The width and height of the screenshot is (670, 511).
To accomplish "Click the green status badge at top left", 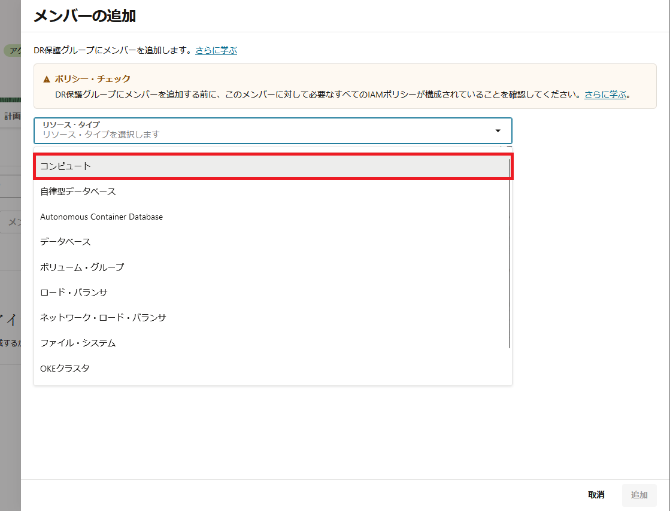I will (x=12, y=51).
